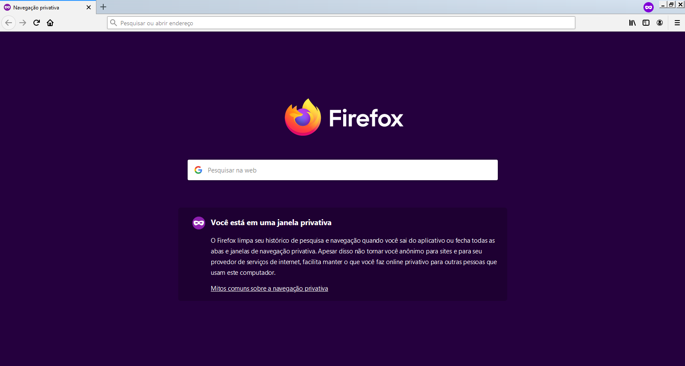The width and height of the screenshot is (685, 366).
Task: Open the Firefox account icon
Action: [x=660, y=23]
